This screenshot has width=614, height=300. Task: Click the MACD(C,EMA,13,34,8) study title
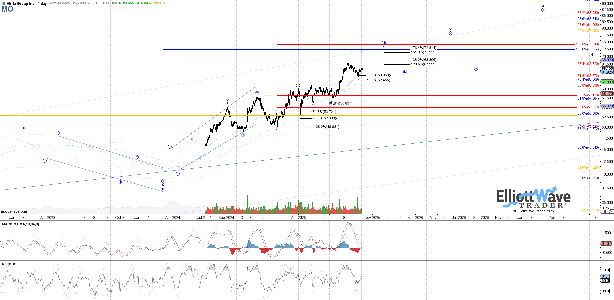click(x=20, y=224)
